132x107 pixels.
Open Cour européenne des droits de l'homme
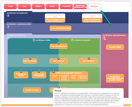(55, 20)
